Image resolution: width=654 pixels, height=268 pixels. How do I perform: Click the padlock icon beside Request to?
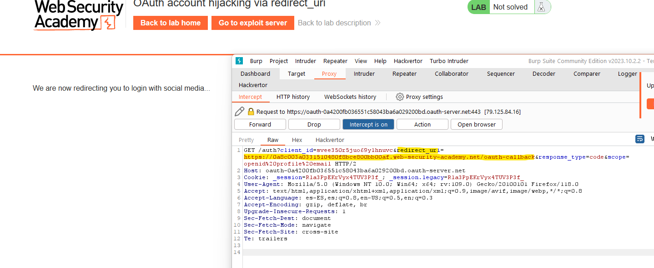[251, 112]
